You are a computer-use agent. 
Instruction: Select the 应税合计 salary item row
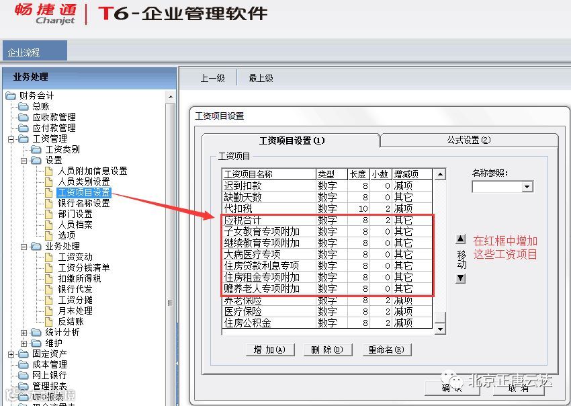point(327,220)
